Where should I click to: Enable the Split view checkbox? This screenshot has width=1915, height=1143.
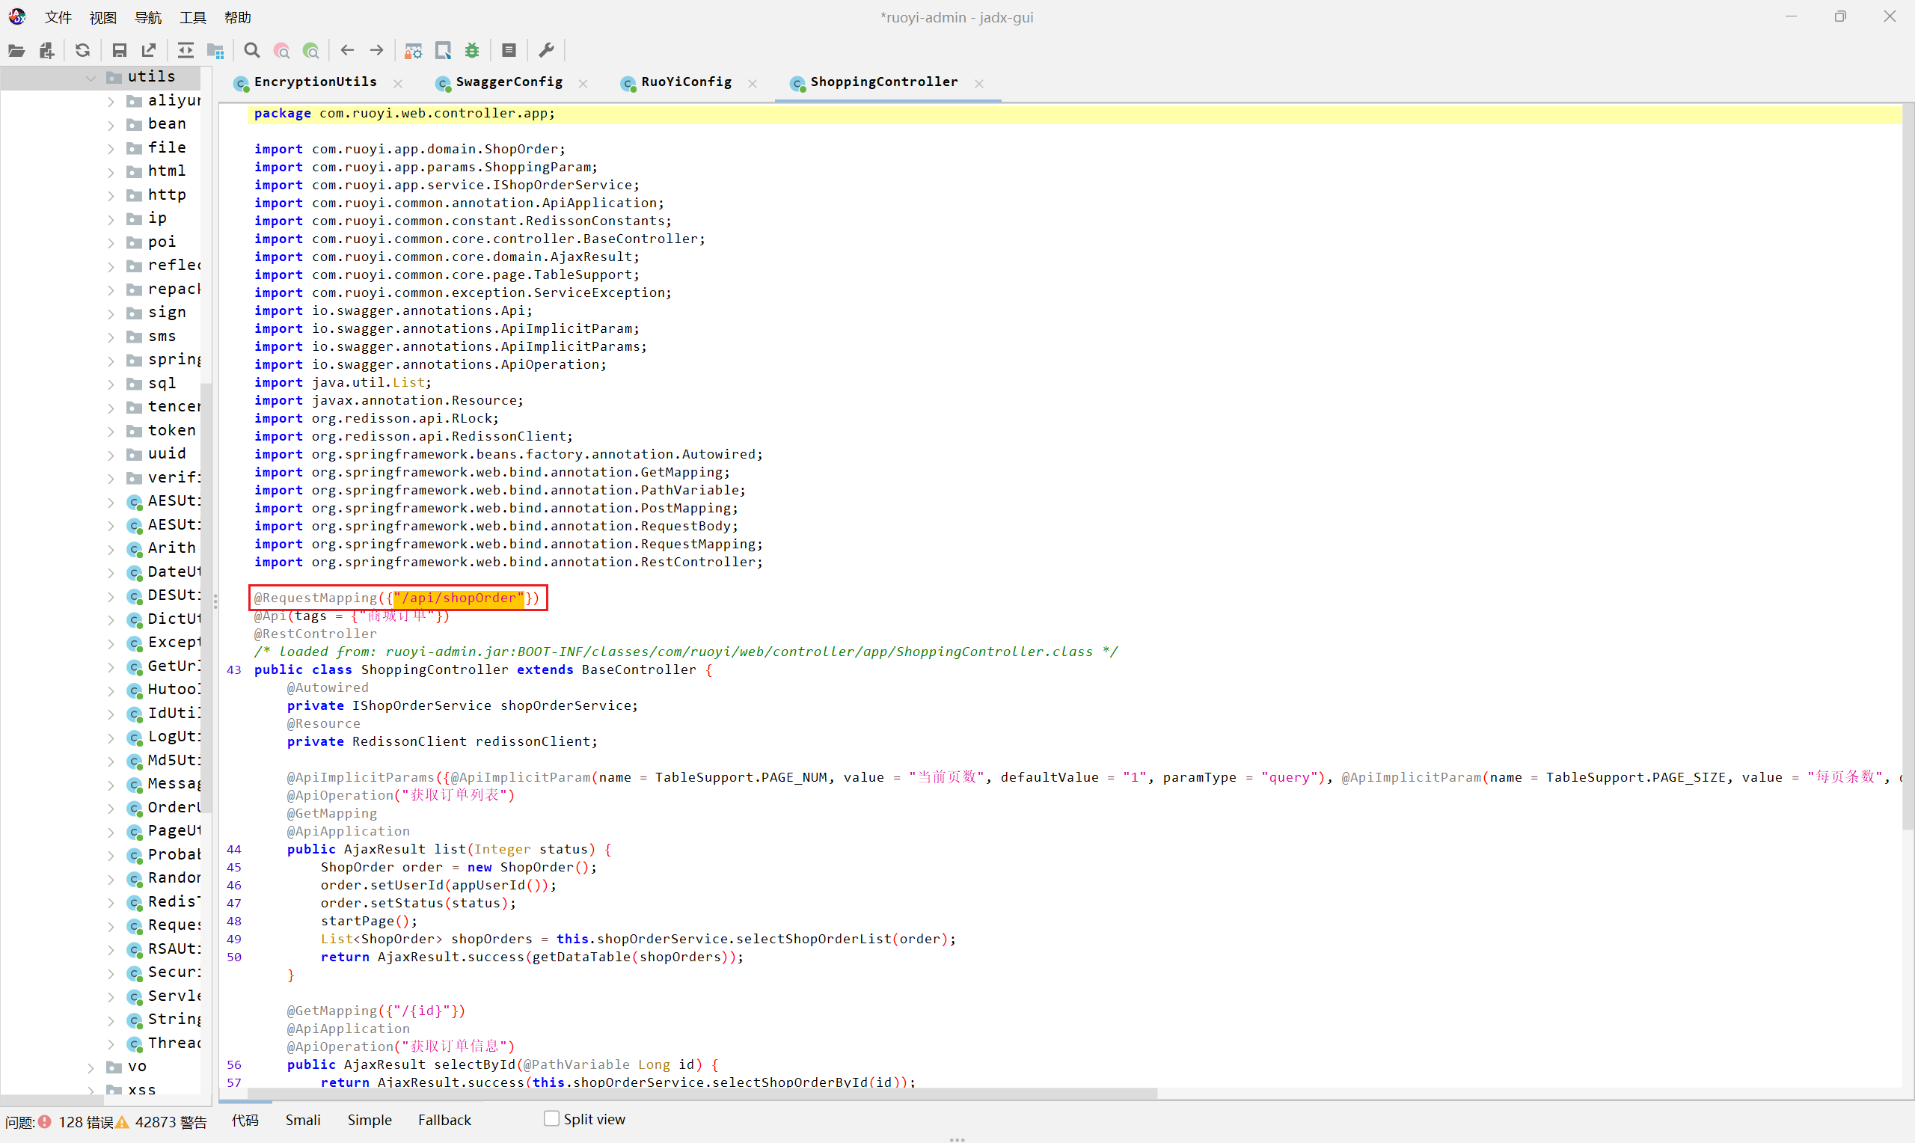551,1118
